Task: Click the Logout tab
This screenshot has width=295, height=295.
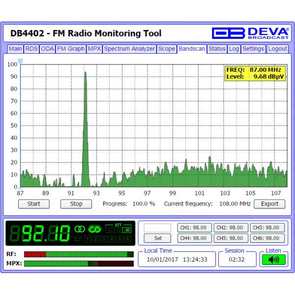Action: pyautogui.click(x=277, y=49)
